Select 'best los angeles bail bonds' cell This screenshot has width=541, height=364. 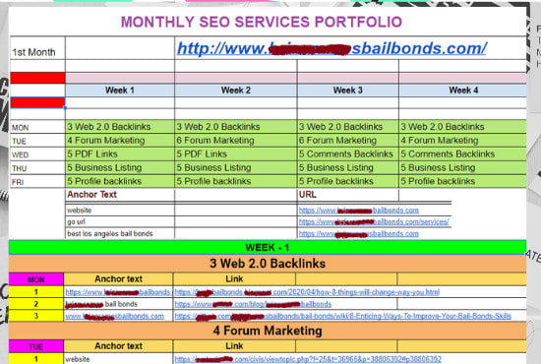click(120, 233)
